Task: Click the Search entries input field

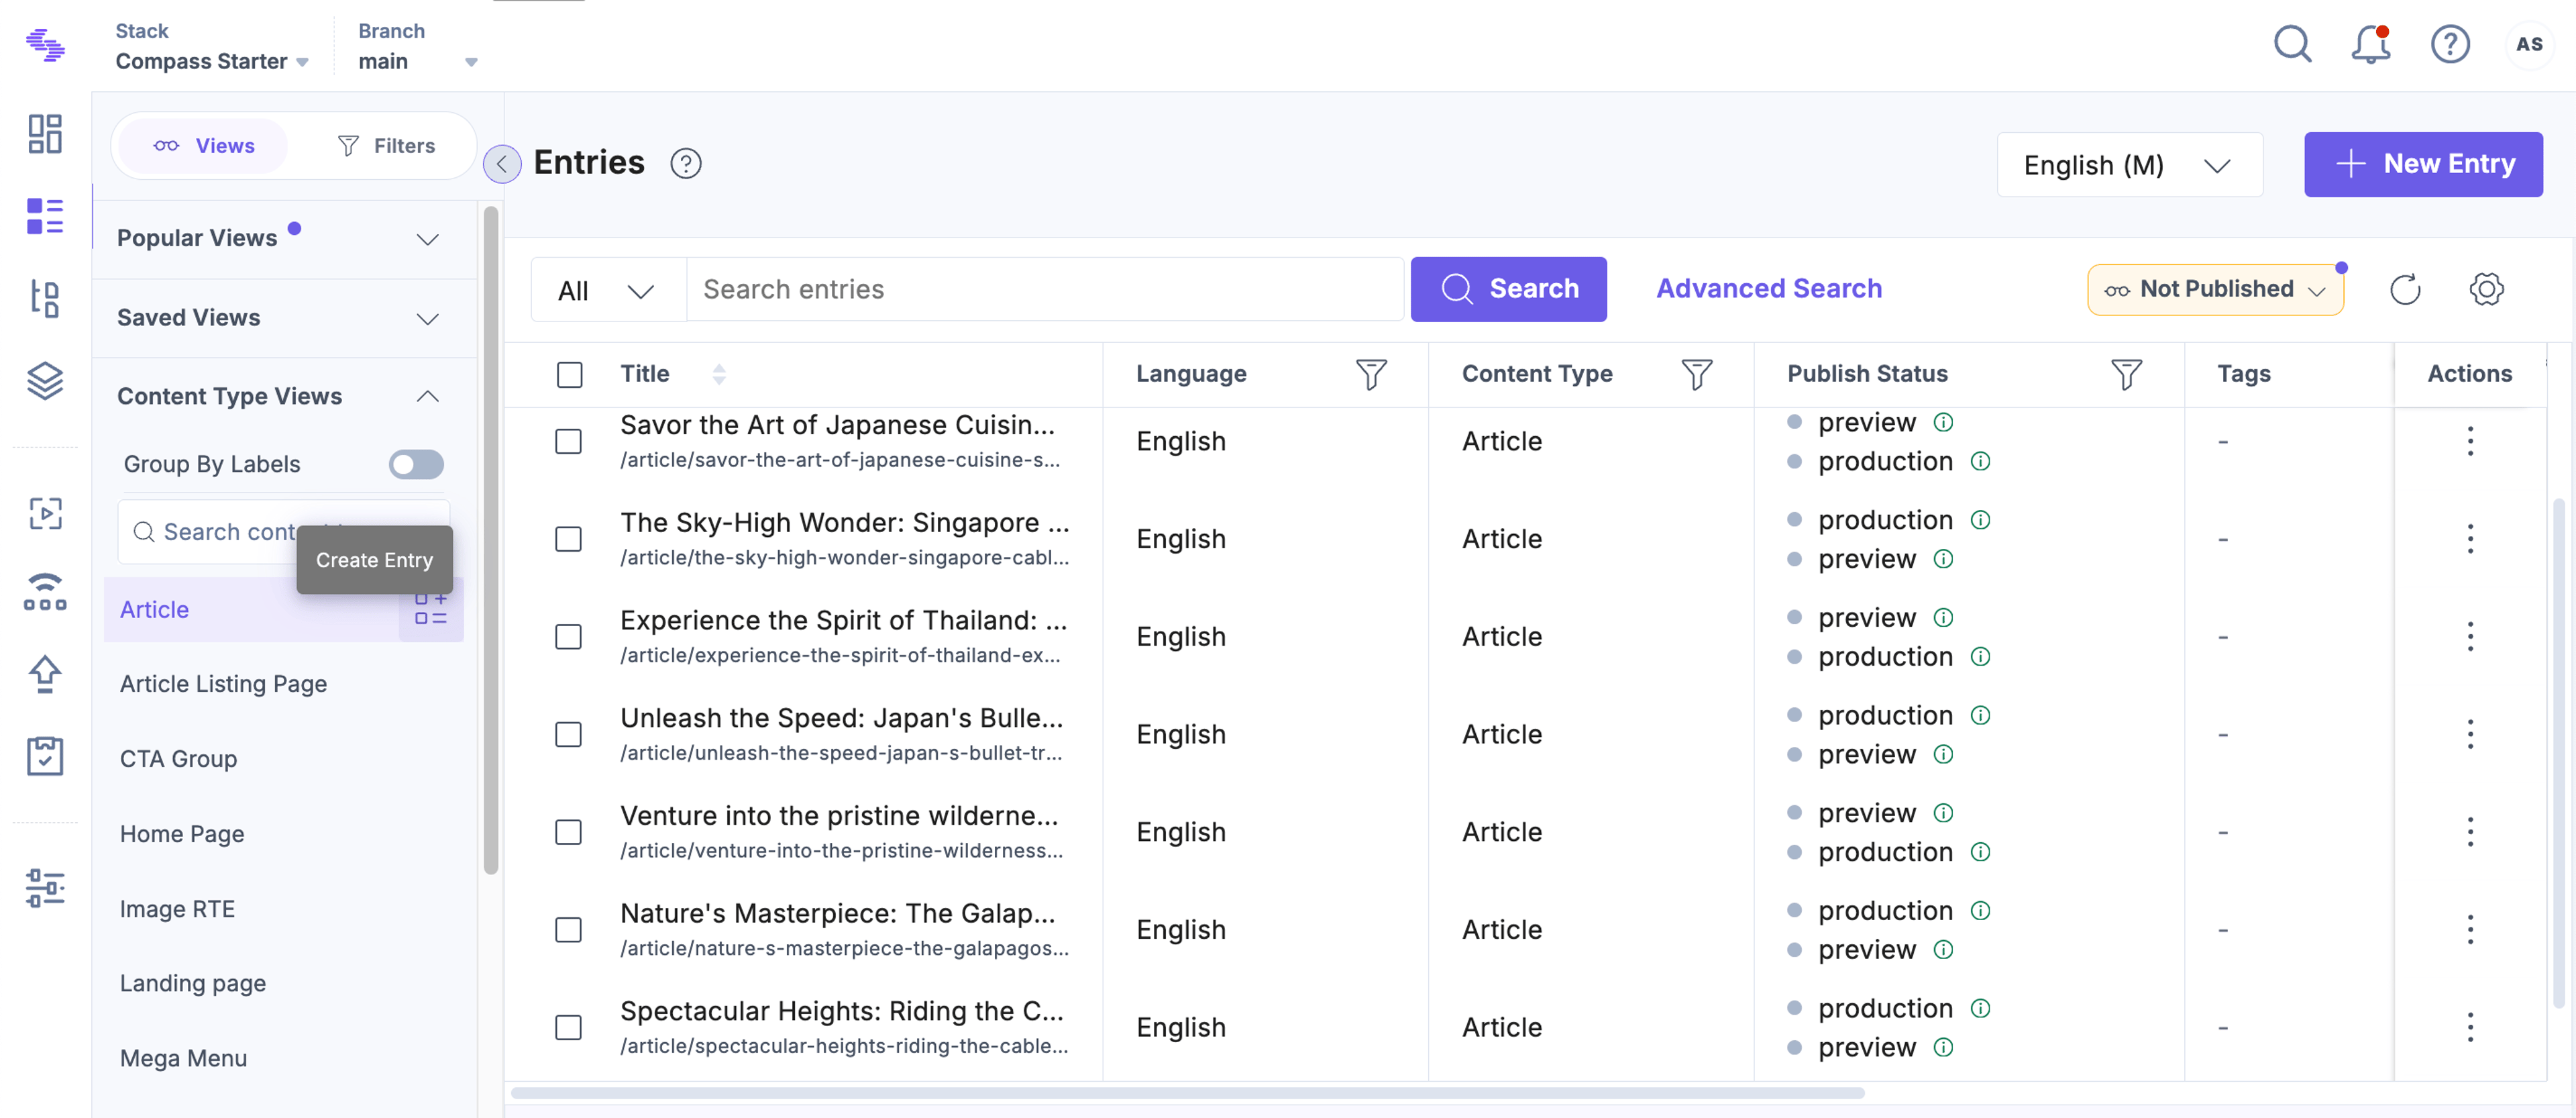Action: click(x=1044, y=290)
